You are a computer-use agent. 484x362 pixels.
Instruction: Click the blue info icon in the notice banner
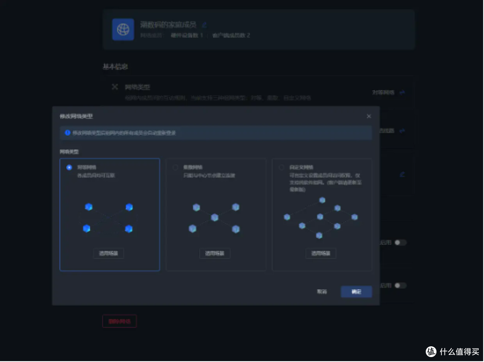pos(67,133)
